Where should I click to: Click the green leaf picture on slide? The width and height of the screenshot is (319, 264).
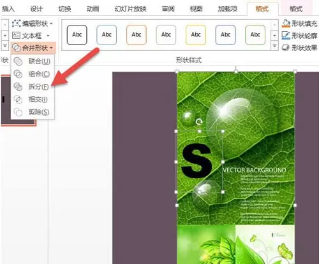(x=236, y=148)
